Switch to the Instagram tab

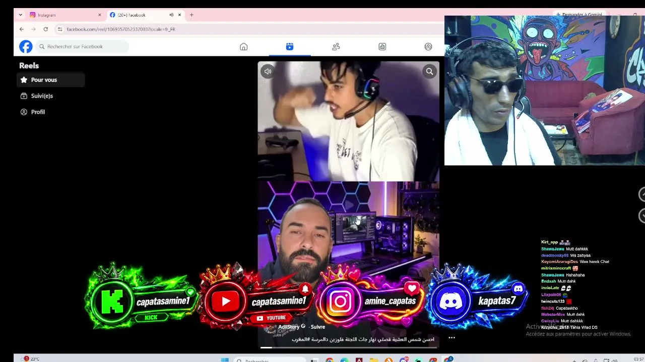click(x=66, y=15)
